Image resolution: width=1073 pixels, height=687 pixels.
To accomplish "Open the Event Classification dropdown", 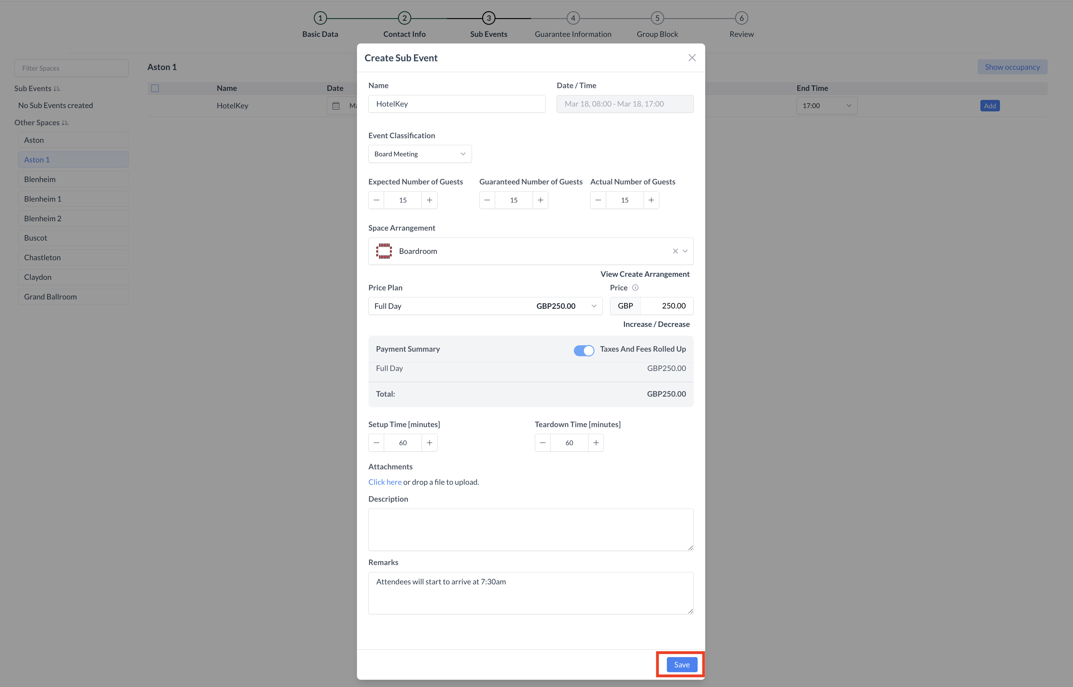I will 420,154.
